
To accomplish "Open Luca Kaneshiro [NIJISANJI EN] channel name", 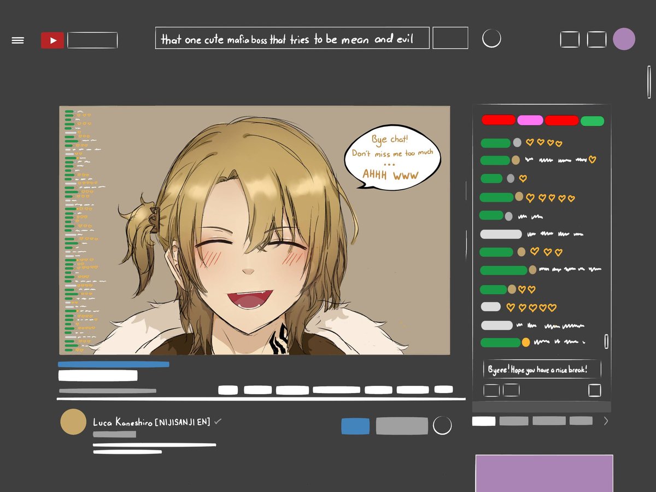I will (x=151, y=422).
